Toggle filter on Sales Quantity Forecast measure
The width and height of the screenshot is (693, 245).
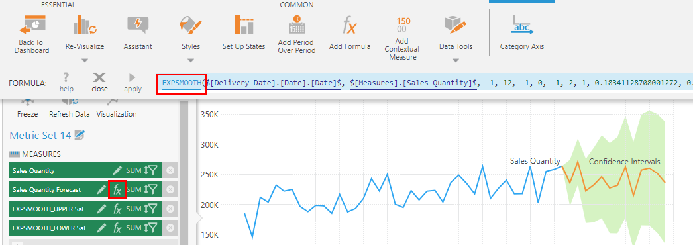(153, 190)
